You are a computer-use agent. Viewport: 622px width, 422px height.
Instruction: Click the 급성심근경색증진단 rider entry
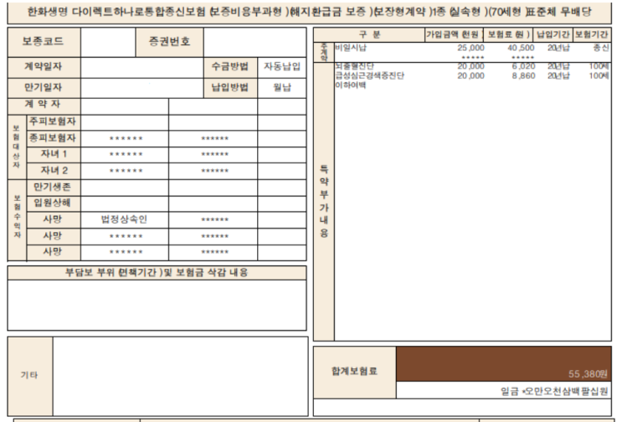click(x=370, y=75)
